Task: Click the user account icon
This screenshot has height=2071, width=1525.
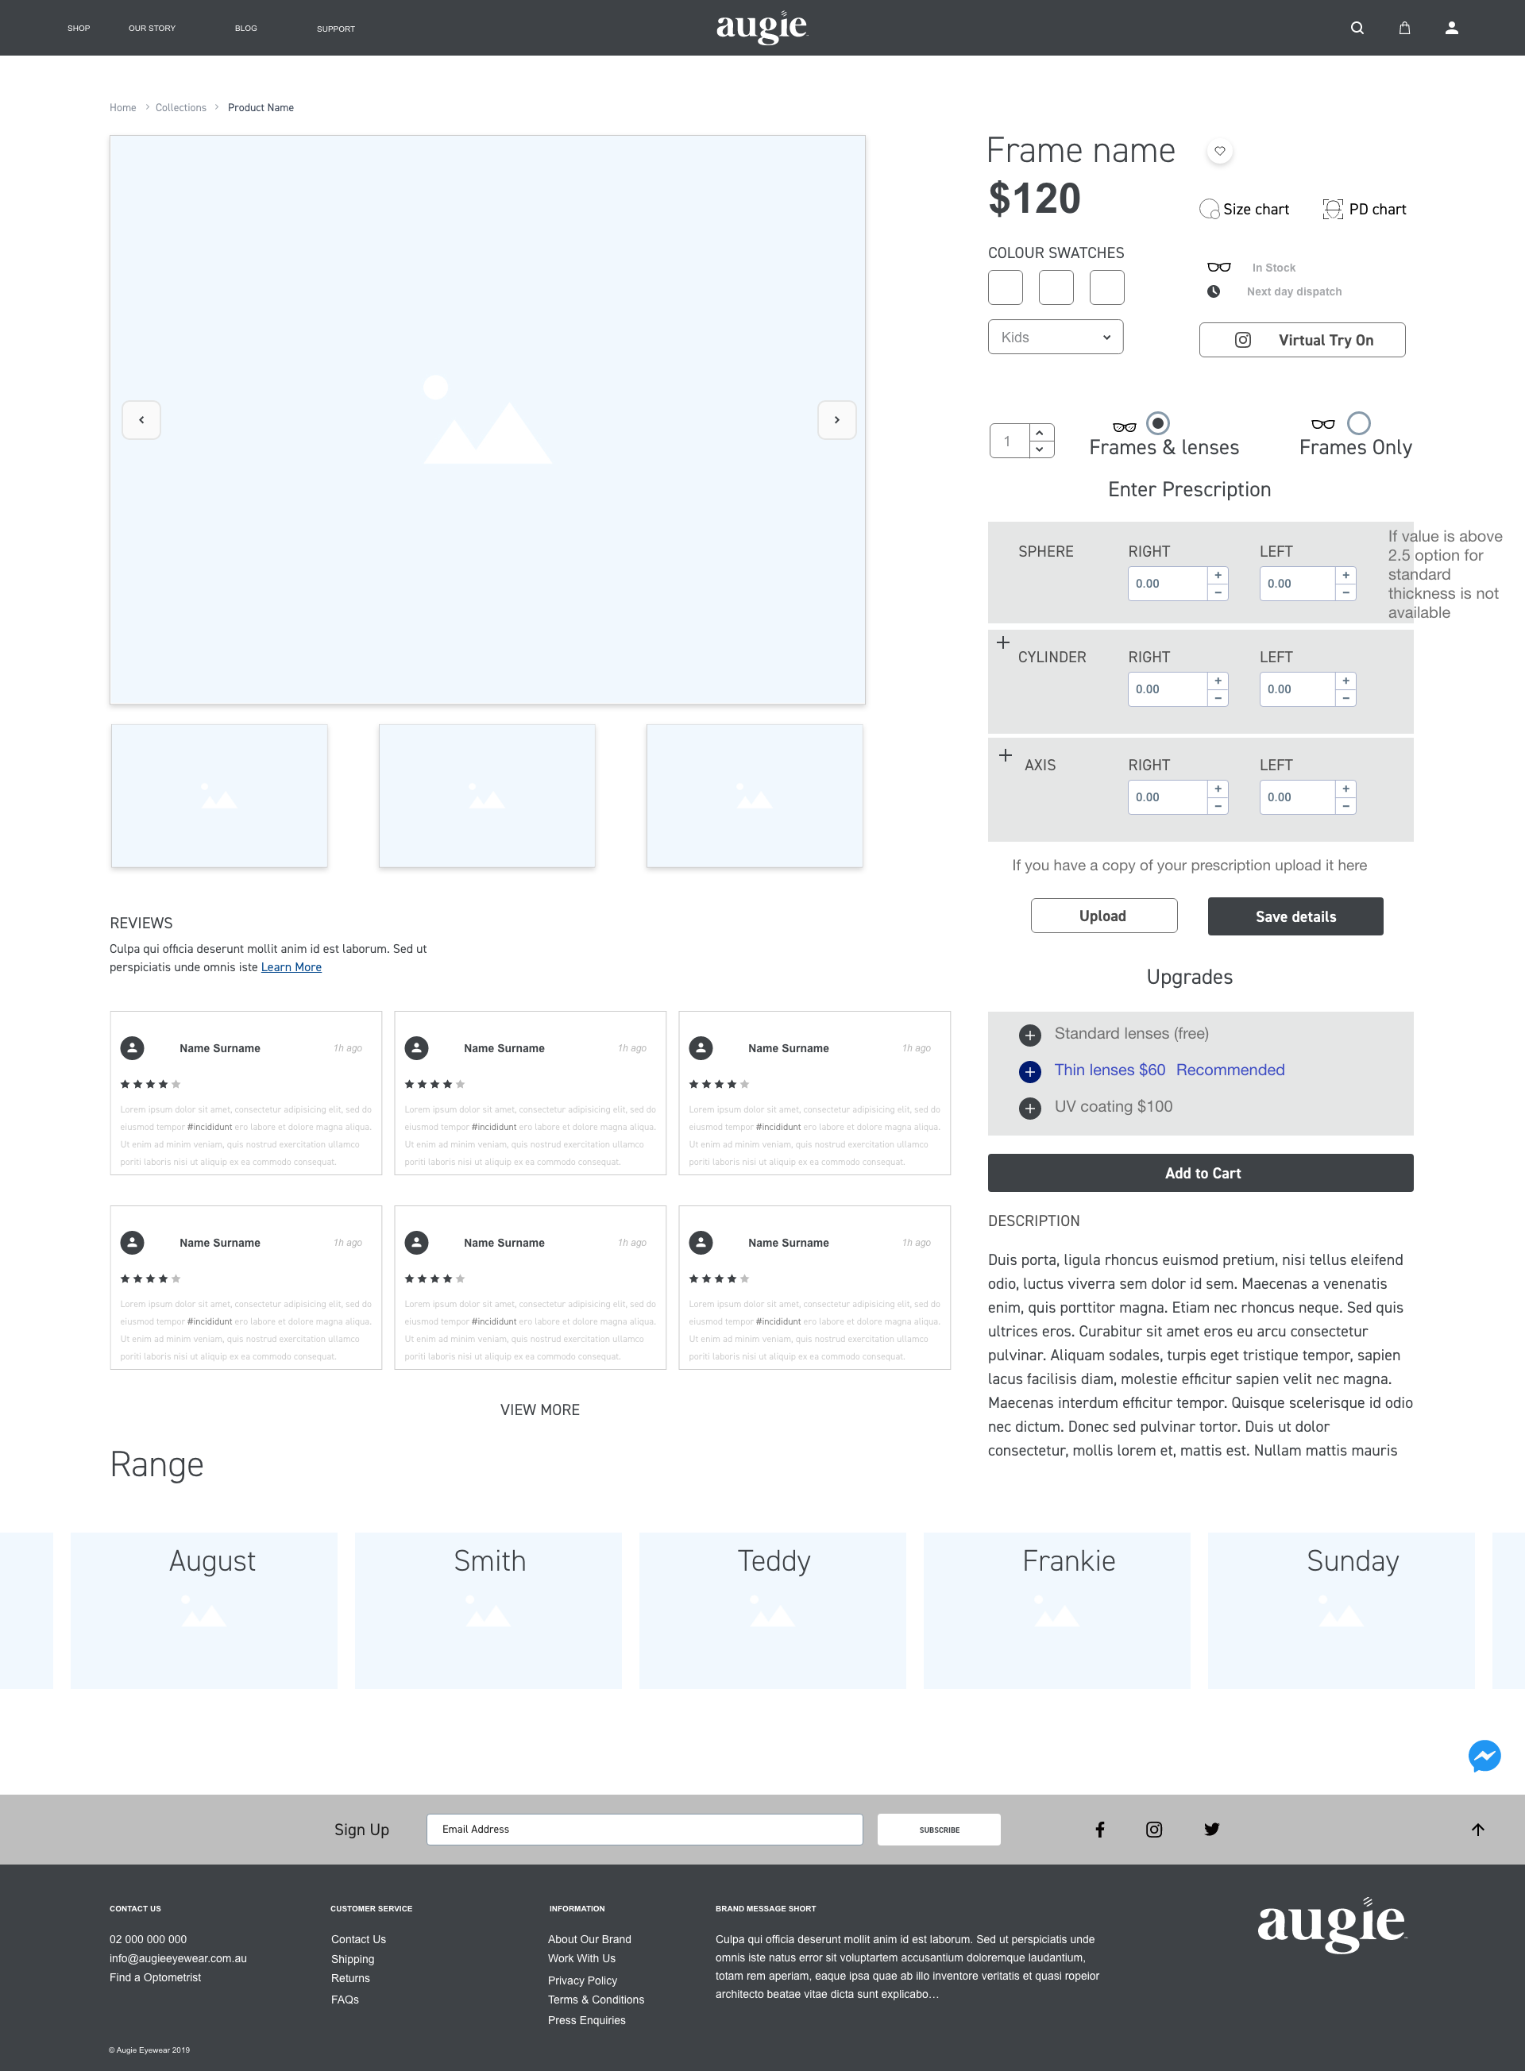Action: pos(1451,28)
